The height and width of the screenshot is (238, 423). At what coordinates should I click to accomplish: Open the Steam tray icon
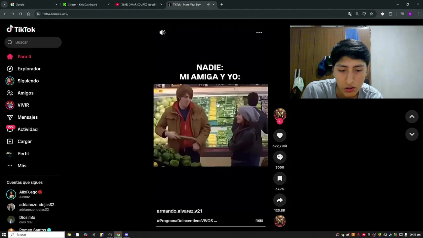pyautogui.click(x=390, y=235)
